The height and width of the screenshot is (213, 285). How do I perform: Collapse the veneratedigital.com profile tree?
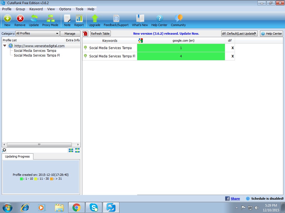(5, 46)
